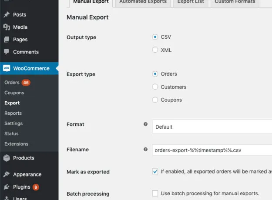Click the Comments speech bubble icon

(x=7, y=52)
